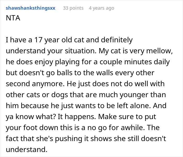Image resolution: width=183 pixels, height=157 pixels.
Task: Click the phrase "He just does not do well with"
Action: click(x=116, y=84)
